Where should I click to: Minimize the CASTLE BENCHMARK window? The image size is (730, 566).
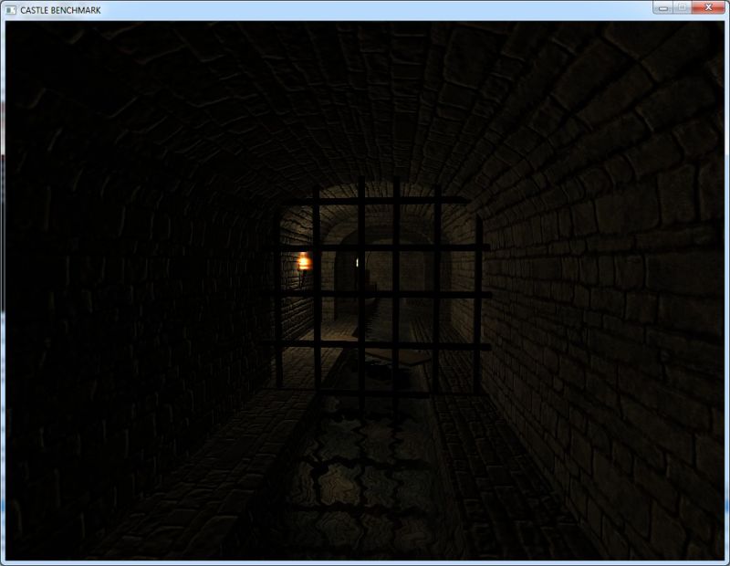(663, 7)
